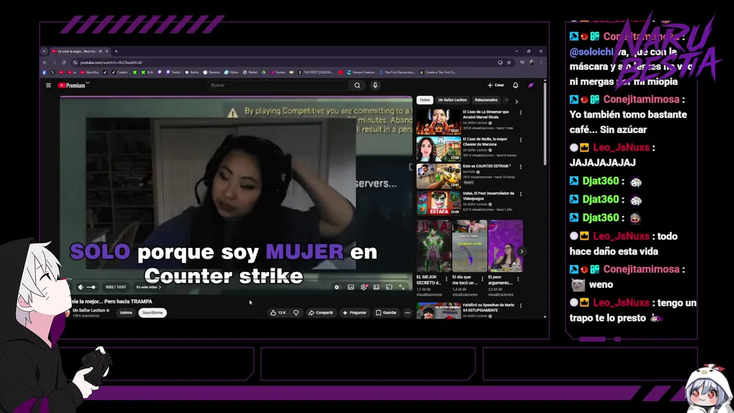The image size is (734, 413).
Task: Open the more actions ellipsis below video
Action: [x=407, y=313]
